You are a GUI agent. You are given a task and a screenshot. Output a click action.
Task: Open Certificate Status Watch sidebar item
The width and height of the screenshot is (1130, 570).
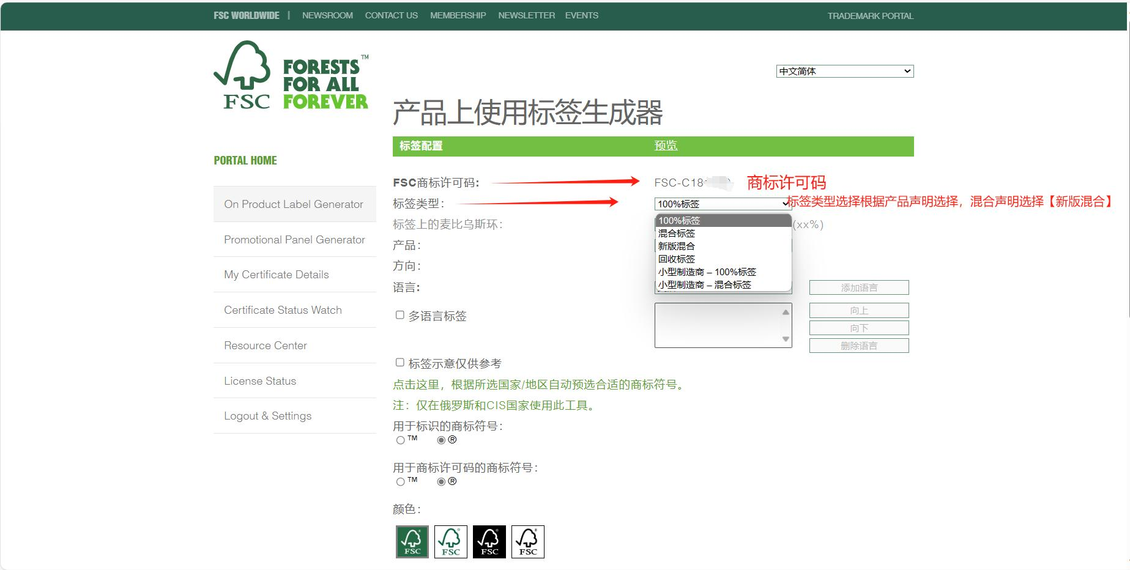coord(295,310)
